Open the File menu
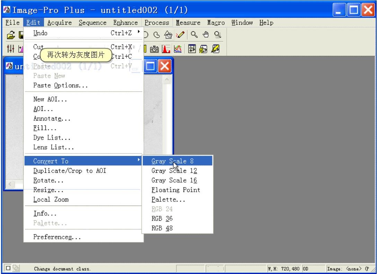This screenshot has height=274, width=377. click(x=12, y=23)
